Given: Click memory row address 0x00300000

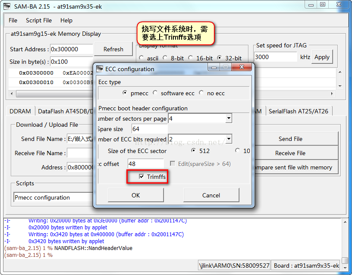Looking at the screenshot, I should 36,73.
